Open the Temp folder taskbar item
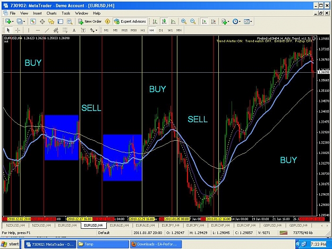 [103, 244]
